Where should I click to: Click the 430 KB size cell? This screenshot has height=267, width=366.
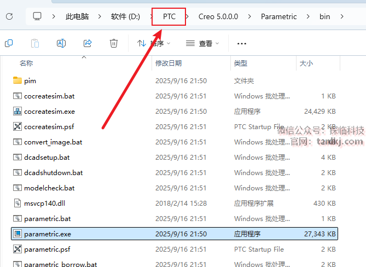coord(324,204)
